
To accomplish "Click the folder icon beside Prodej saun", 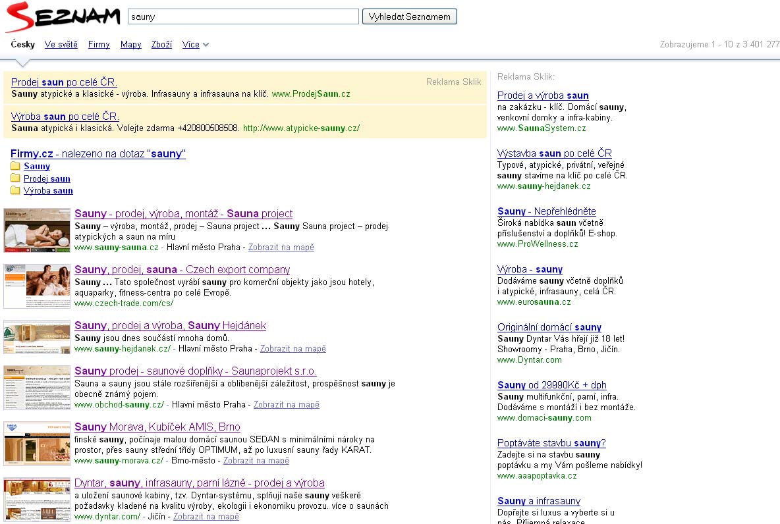I will [15, 178].
